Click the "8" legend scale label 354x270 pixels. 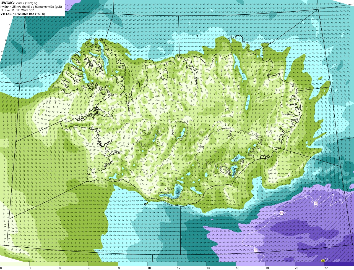[119, 268]
